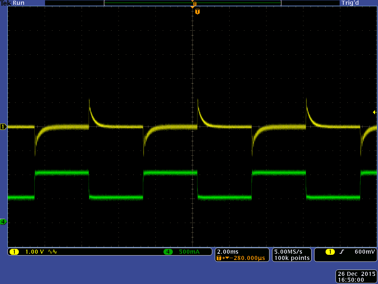378x284 pixels.
Task: Click the 600mV trigger level readout
Action: click(365, 251)
